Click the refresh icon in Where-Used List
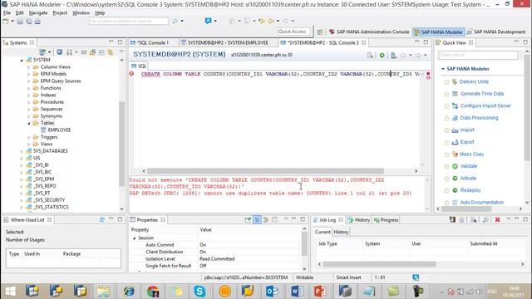Viewport: 532px width, 299px height. pyautogui.click(x=101, y=219)
